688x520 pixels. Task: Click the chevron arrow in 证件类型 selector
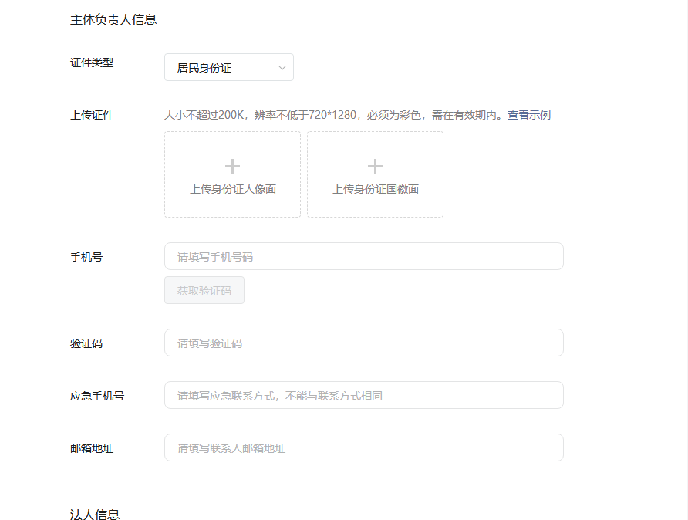(x=282, y=68)
